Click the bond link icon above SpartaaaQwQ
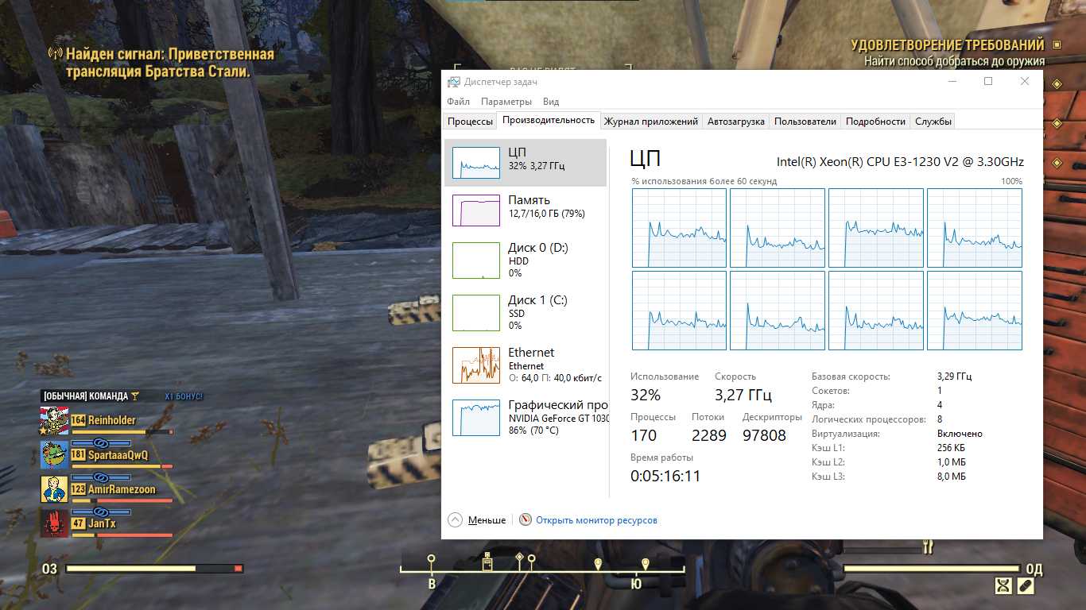Screen dimensions: 1086x610 pos(101,442)
